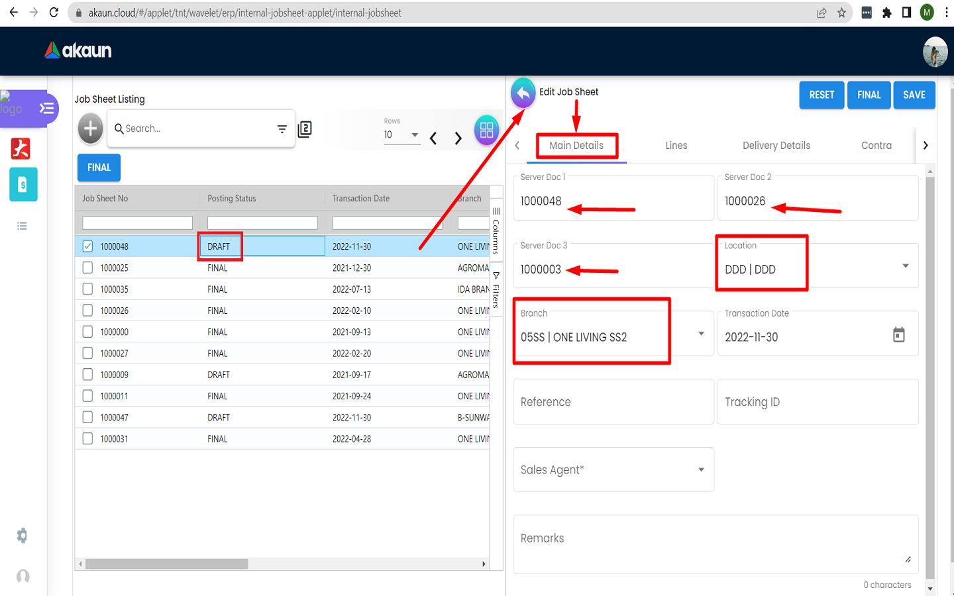This screenshot has width=954, height=596.
Task: Open the grid view toggle icon
Action: tap(486, 130)
